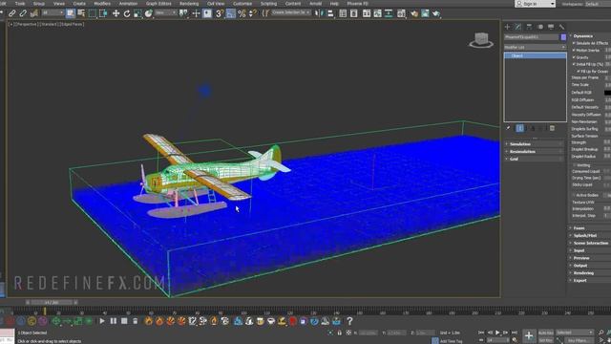The image size is (611, 344).
Task: Click Phoenix FD stop simulation icon
Action: tap(124, 321)
